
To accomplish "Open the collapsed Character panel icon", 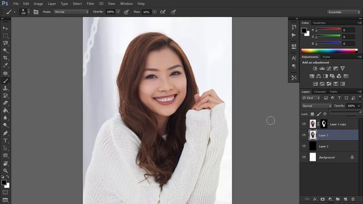I will [x=294, y=58].
